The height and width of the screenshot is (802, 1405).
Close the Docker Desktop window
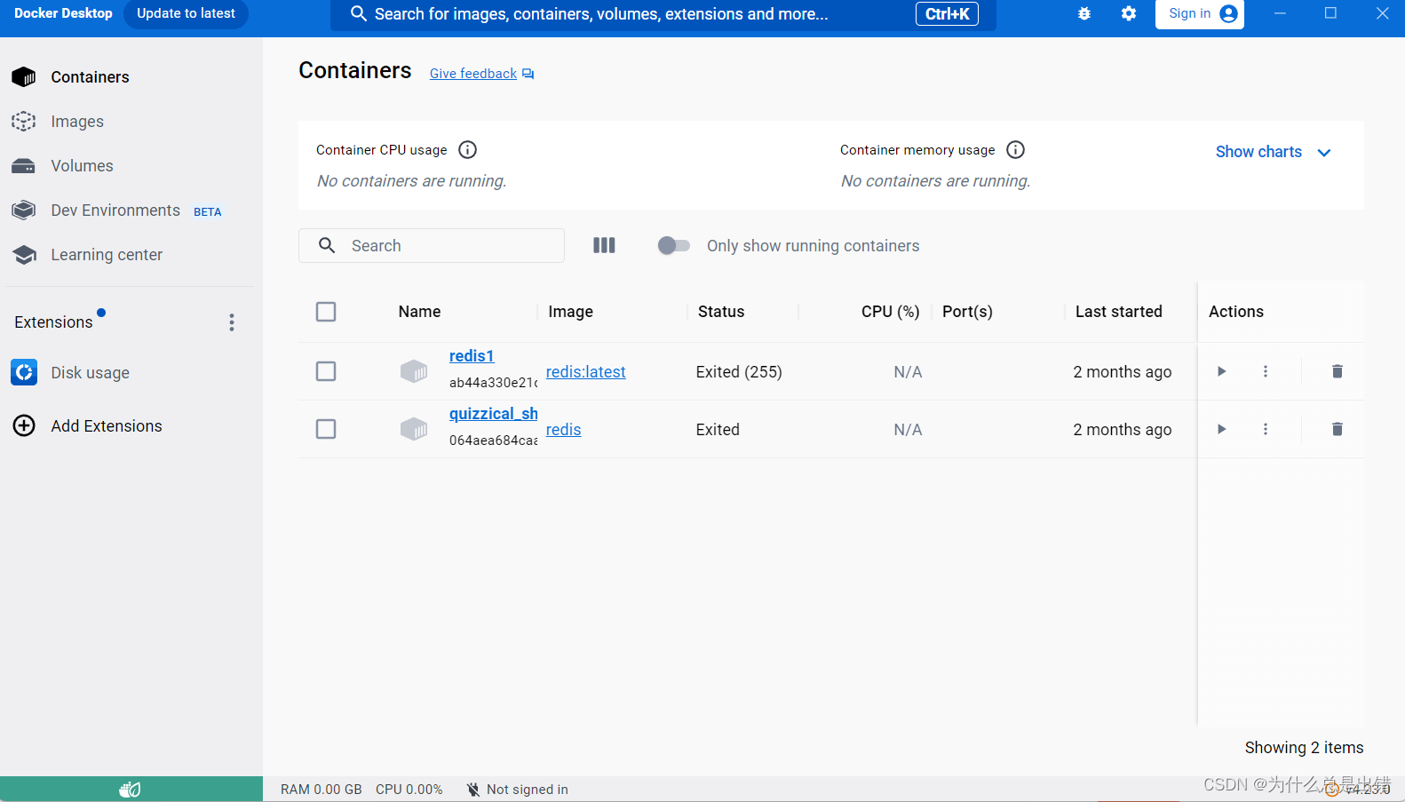point(1382,13)
